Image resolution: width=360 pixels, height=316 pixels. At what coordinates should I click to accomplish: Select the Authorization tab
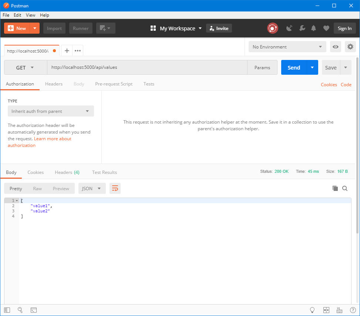coord(20,84)
